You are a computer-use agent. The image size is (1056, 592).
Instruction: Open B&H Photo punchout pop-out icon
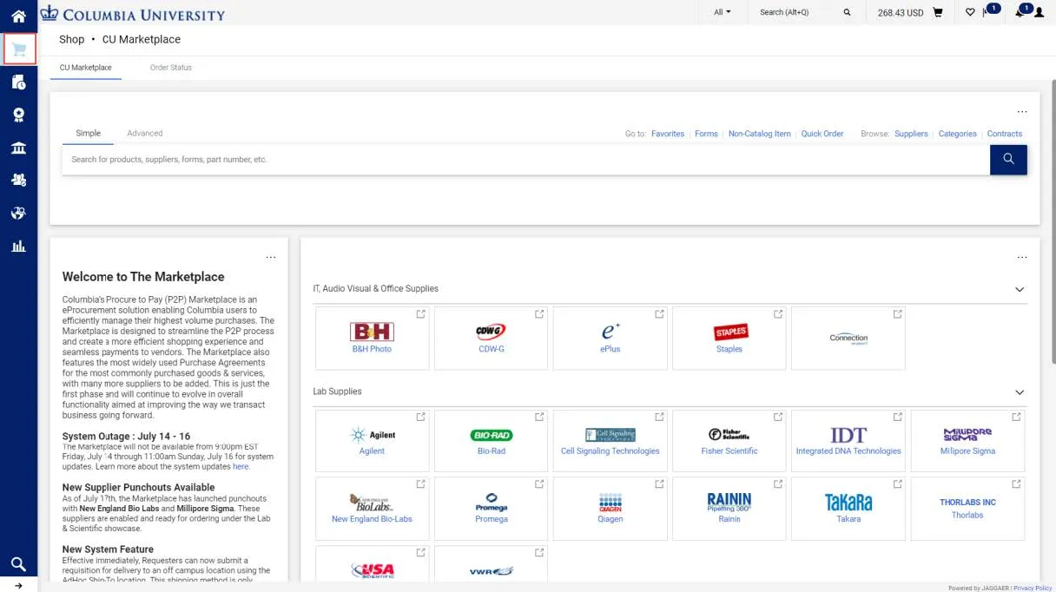click(420, 314)
